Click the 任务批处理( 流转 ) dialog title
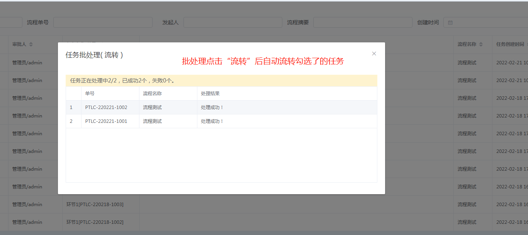Screen dimensions: 528x235 pyautogui.click(x=94, y=55)
